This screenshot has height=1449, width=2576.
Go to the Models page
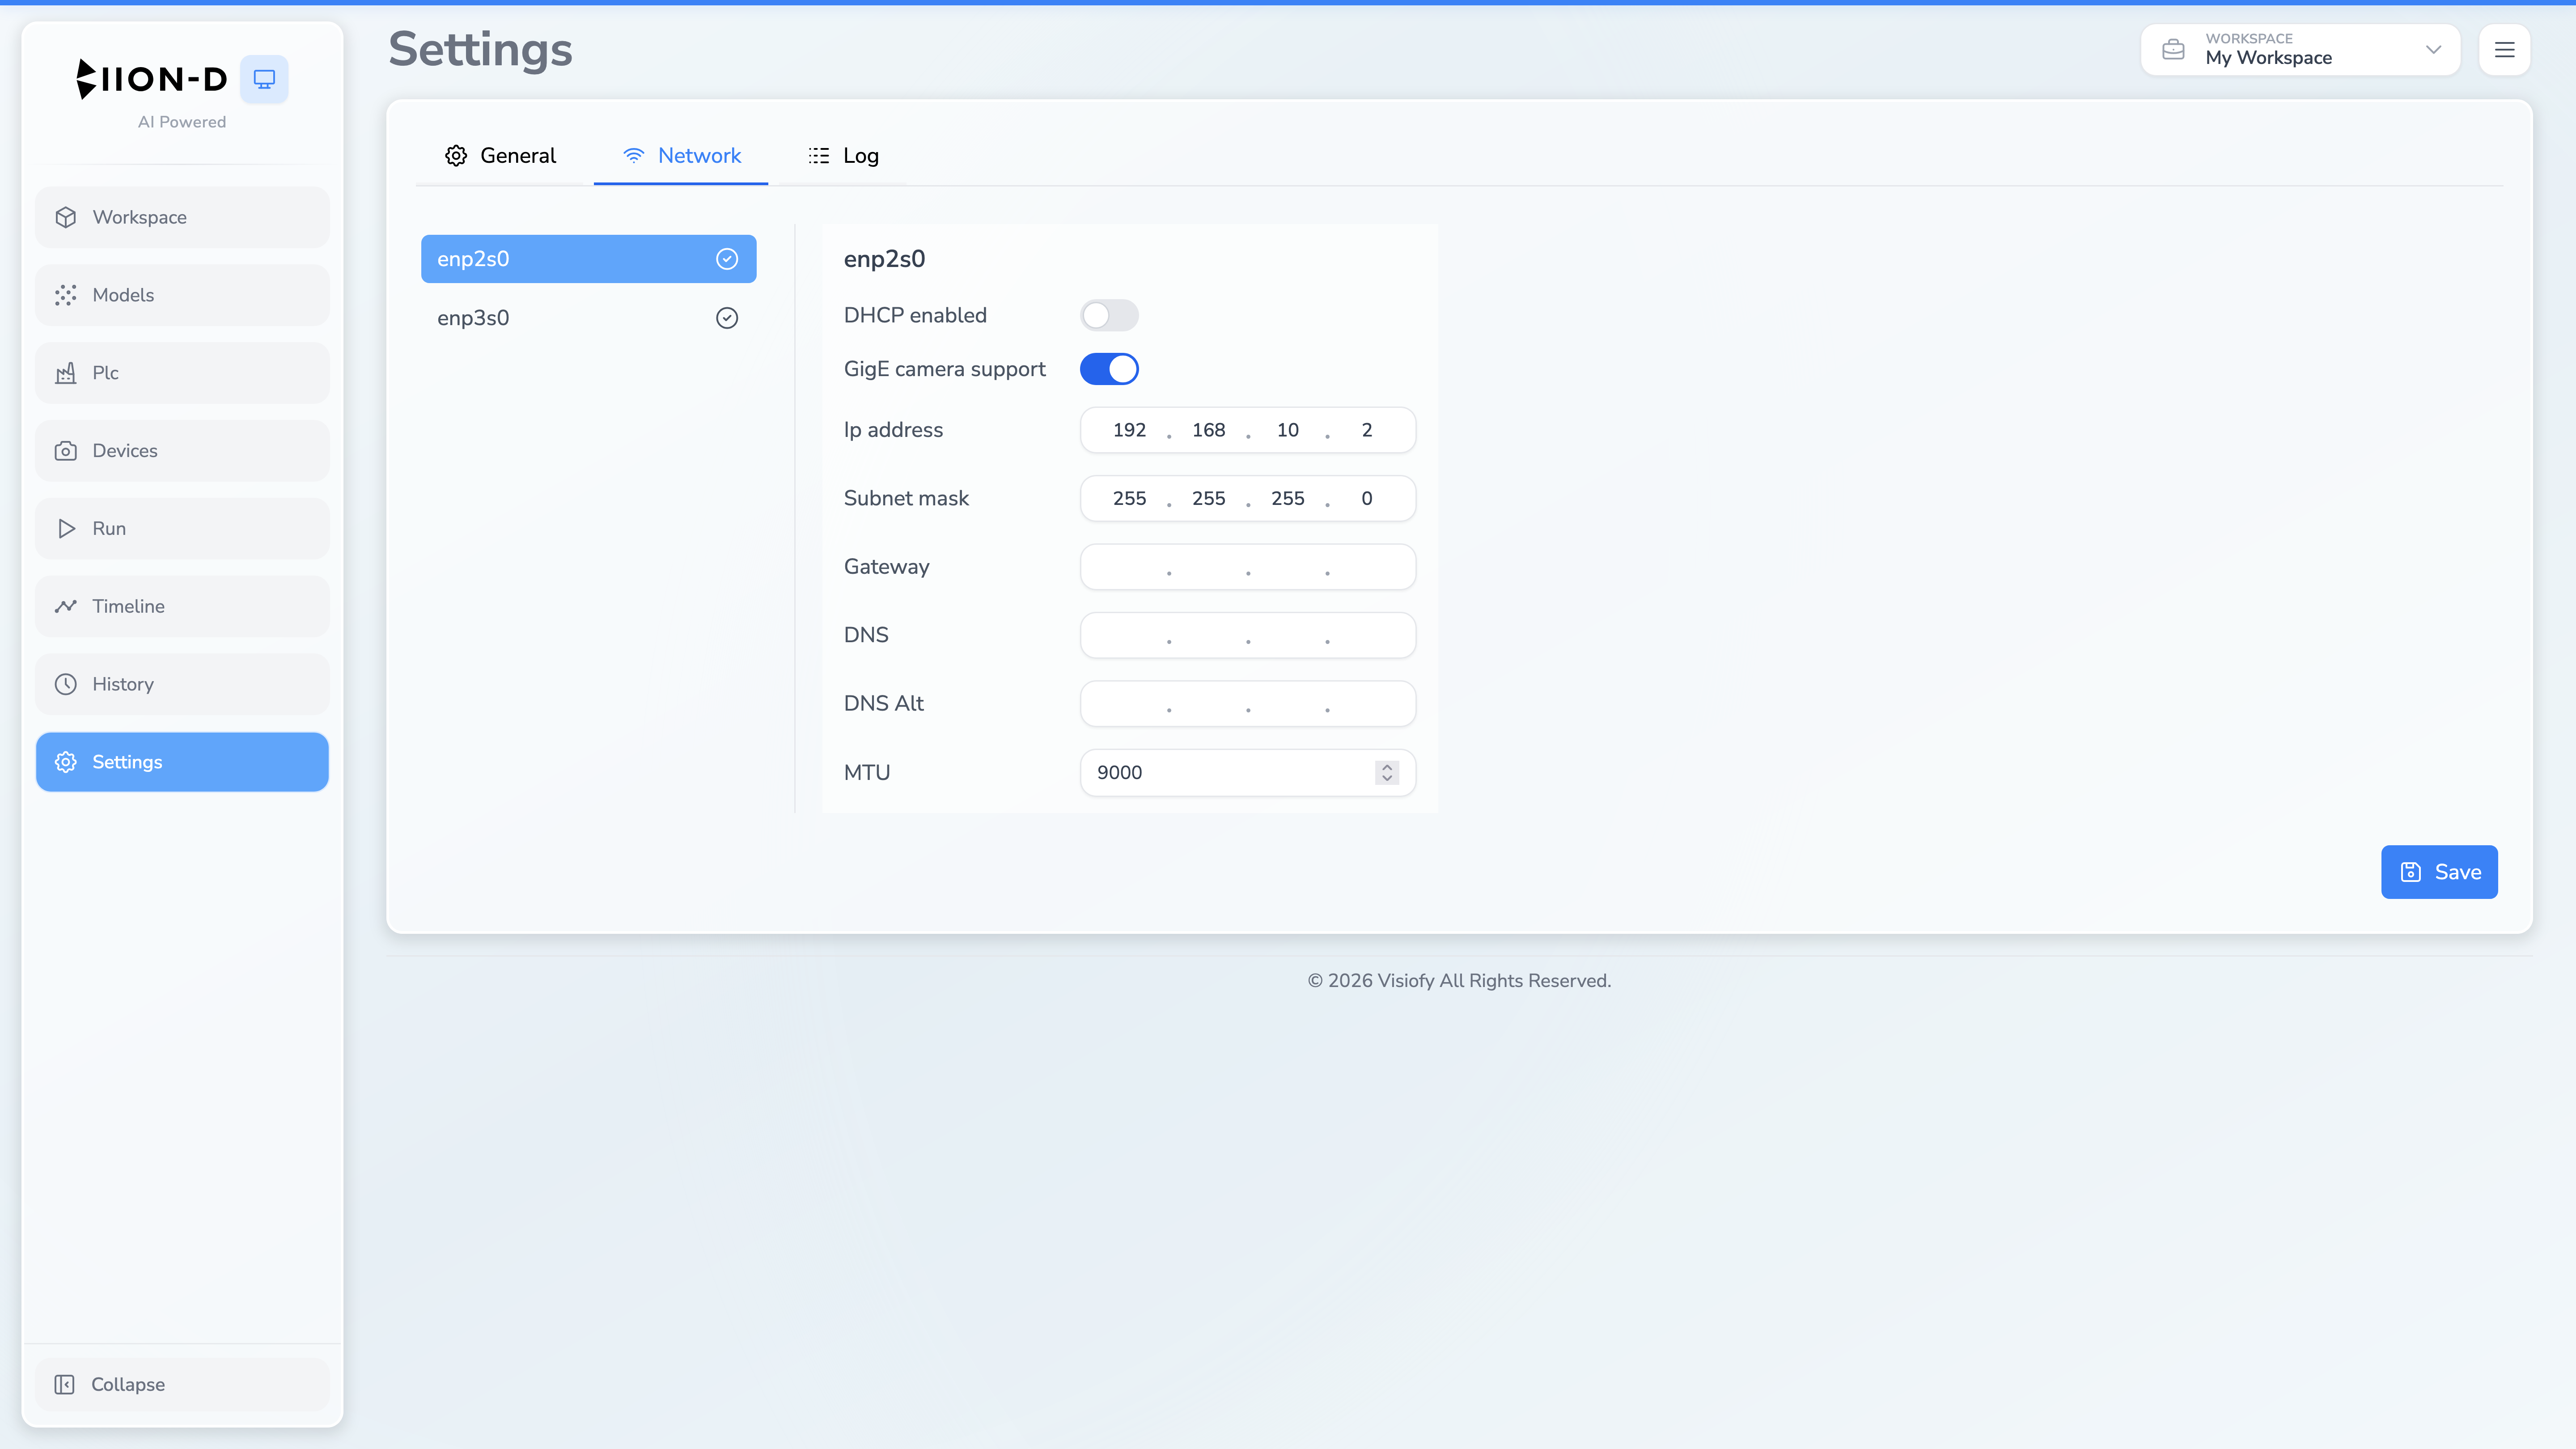tap(182, 295)
